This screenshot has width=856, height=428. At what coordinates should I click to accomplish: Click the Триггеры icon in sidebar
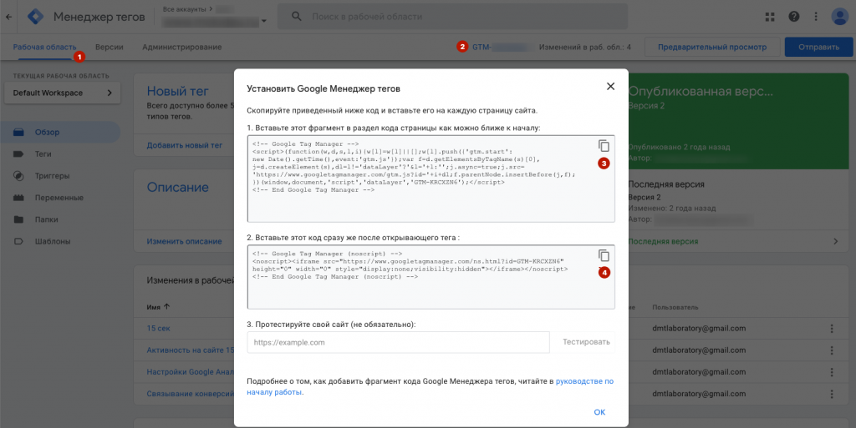pyautogui.click(x=18, y=176)
